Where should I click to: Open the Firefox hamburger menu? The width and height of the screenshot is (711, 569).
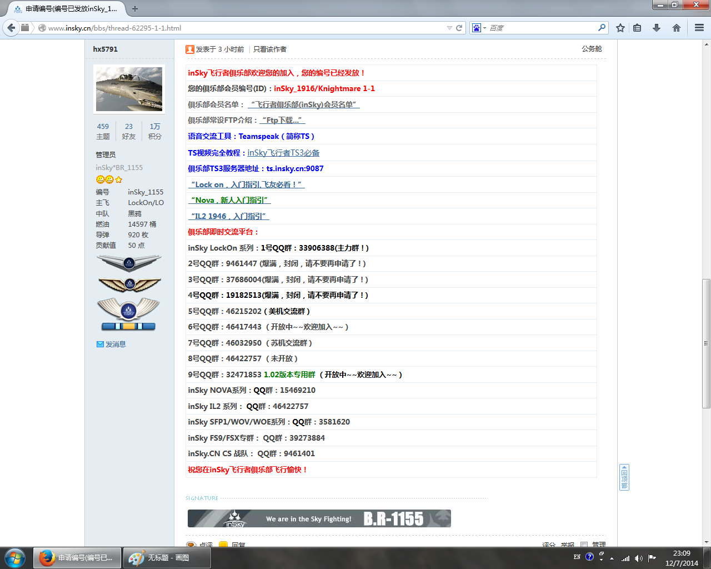(699, 28)
